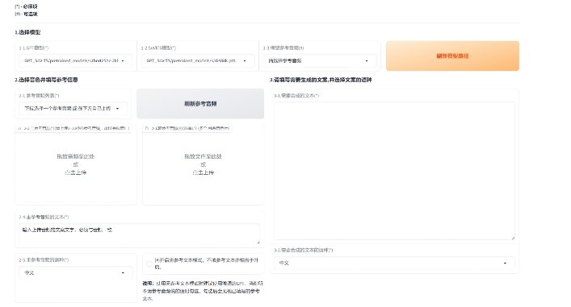The width and height of the screenshot is (571, 307).
Task: Click the 3-2 language dropdown arrow icon
Action: (505, 263)
